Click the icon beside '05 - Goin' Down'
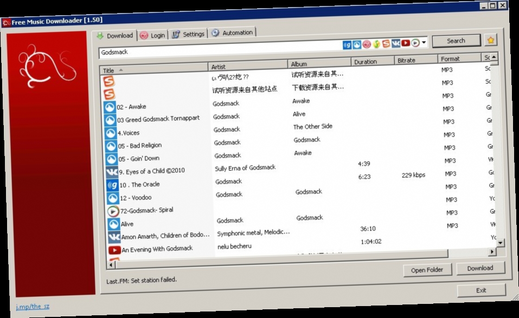This screenshot has width=519, height=318. click(x=112, y=159)
